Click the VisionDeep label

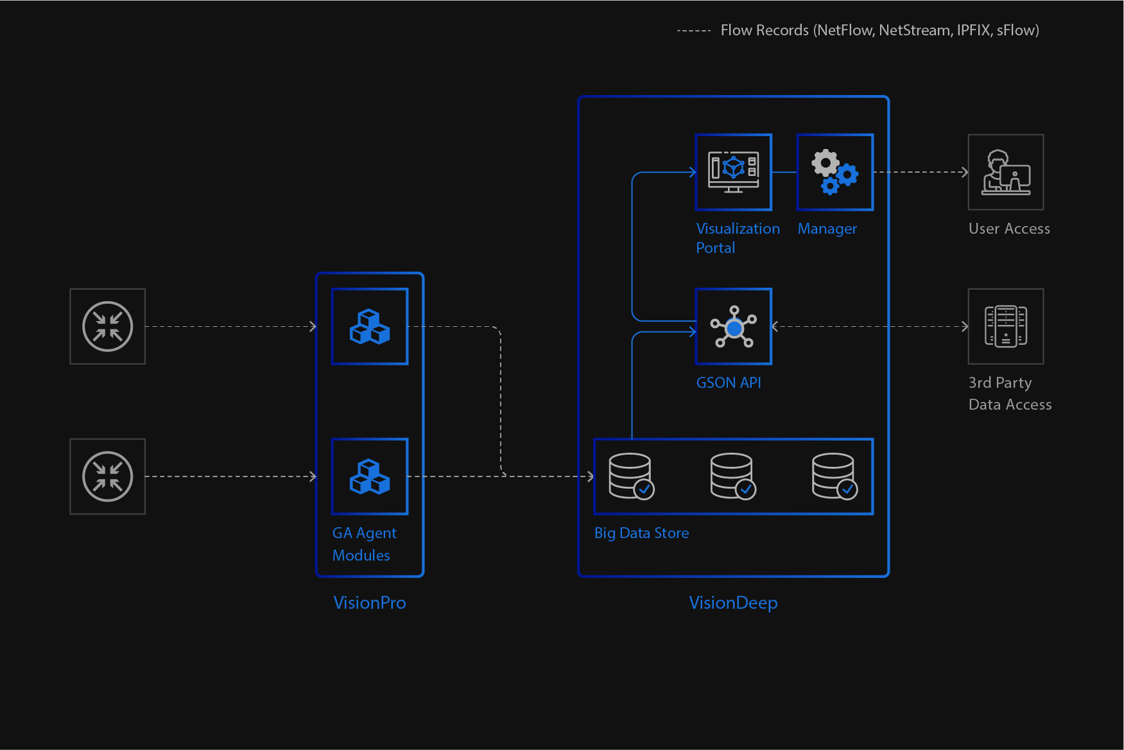[x=733, y=602]
